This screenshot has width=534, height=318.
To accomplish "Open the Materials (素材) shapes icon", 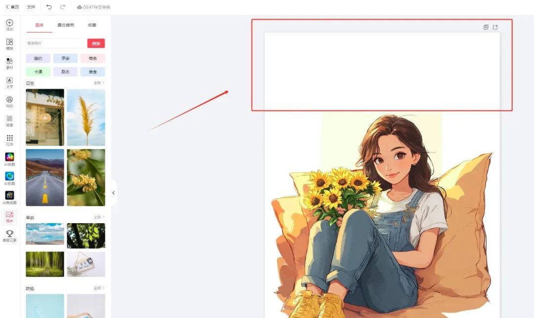I will pyautogui.click(x=9, y=61).
